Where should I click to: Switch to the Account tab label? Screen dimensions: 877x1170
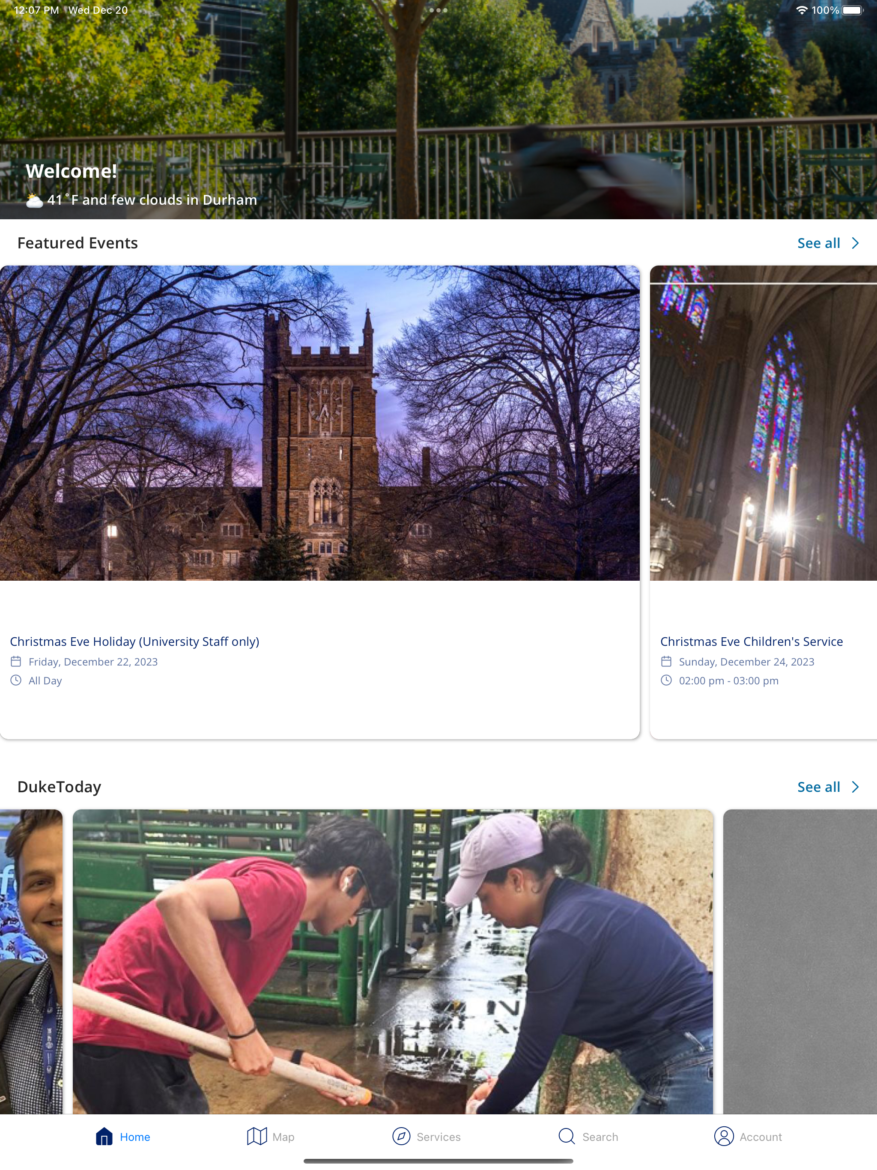761,1137
